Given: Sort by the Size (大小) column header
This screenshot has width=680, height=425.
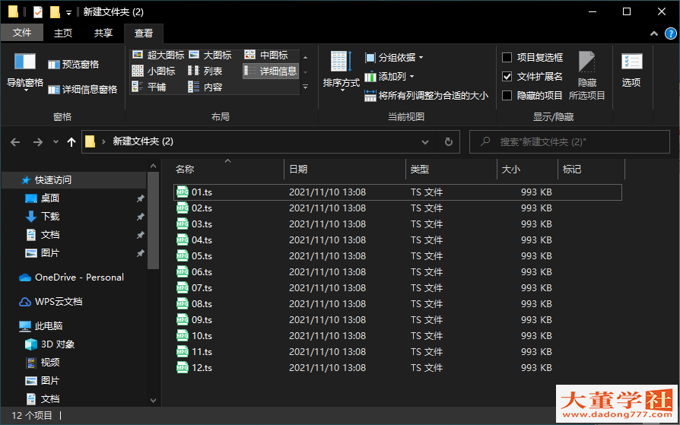Looking at the screenshot, I should tap(527, 169).
